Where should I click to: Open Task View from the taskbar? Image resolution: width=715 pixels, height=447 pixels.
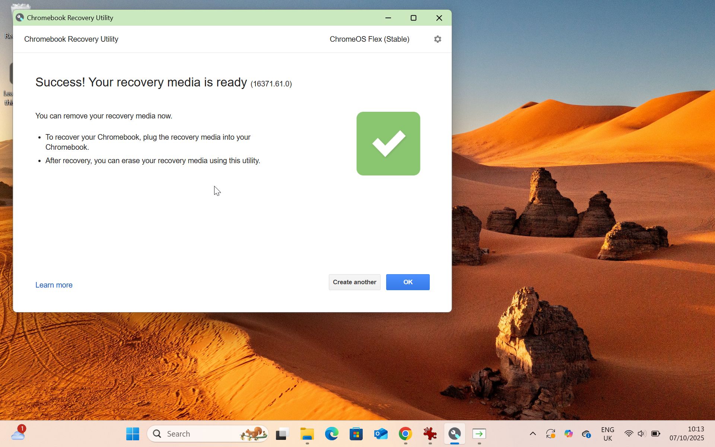click(282, 434)
